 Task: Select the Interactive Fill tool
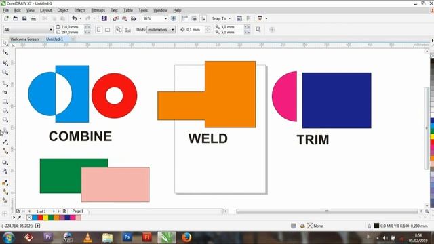[x=5, y=191]
